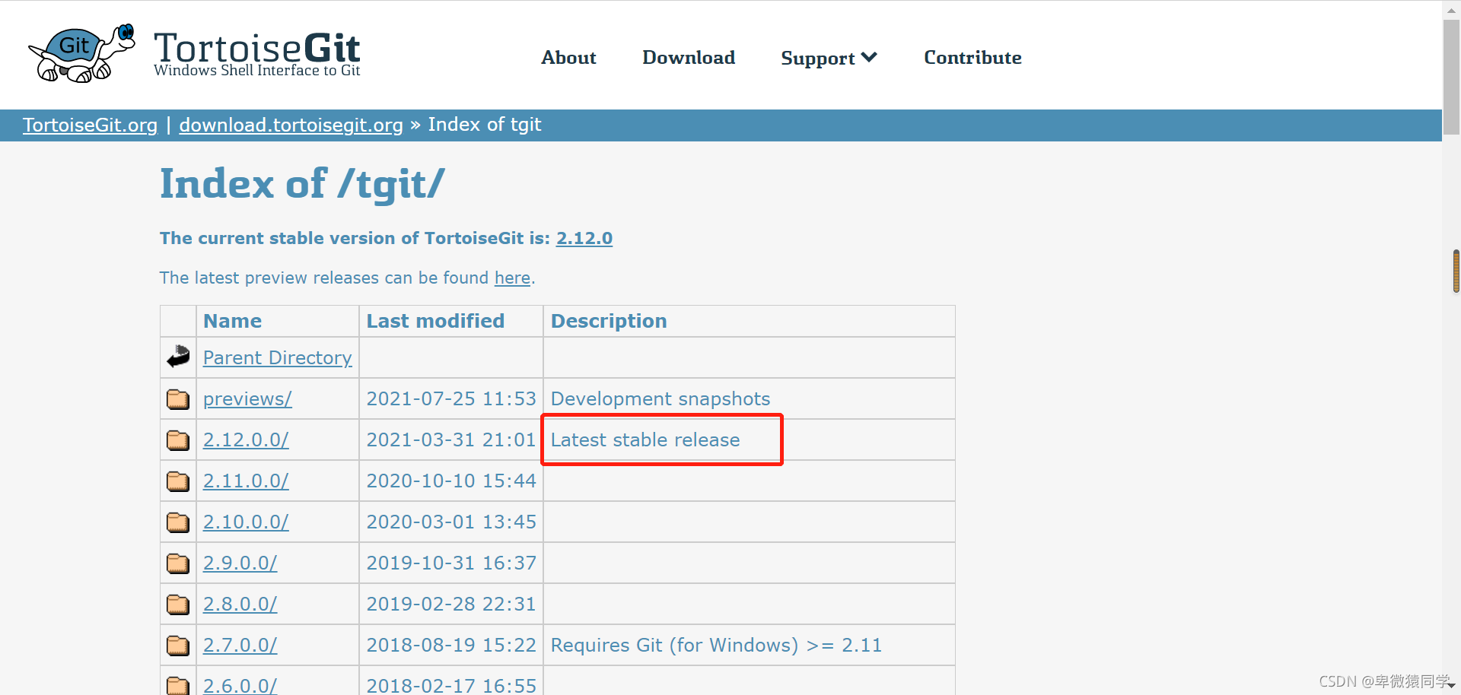Click the page's vertical scrollbar thumb

(1451, 76)
